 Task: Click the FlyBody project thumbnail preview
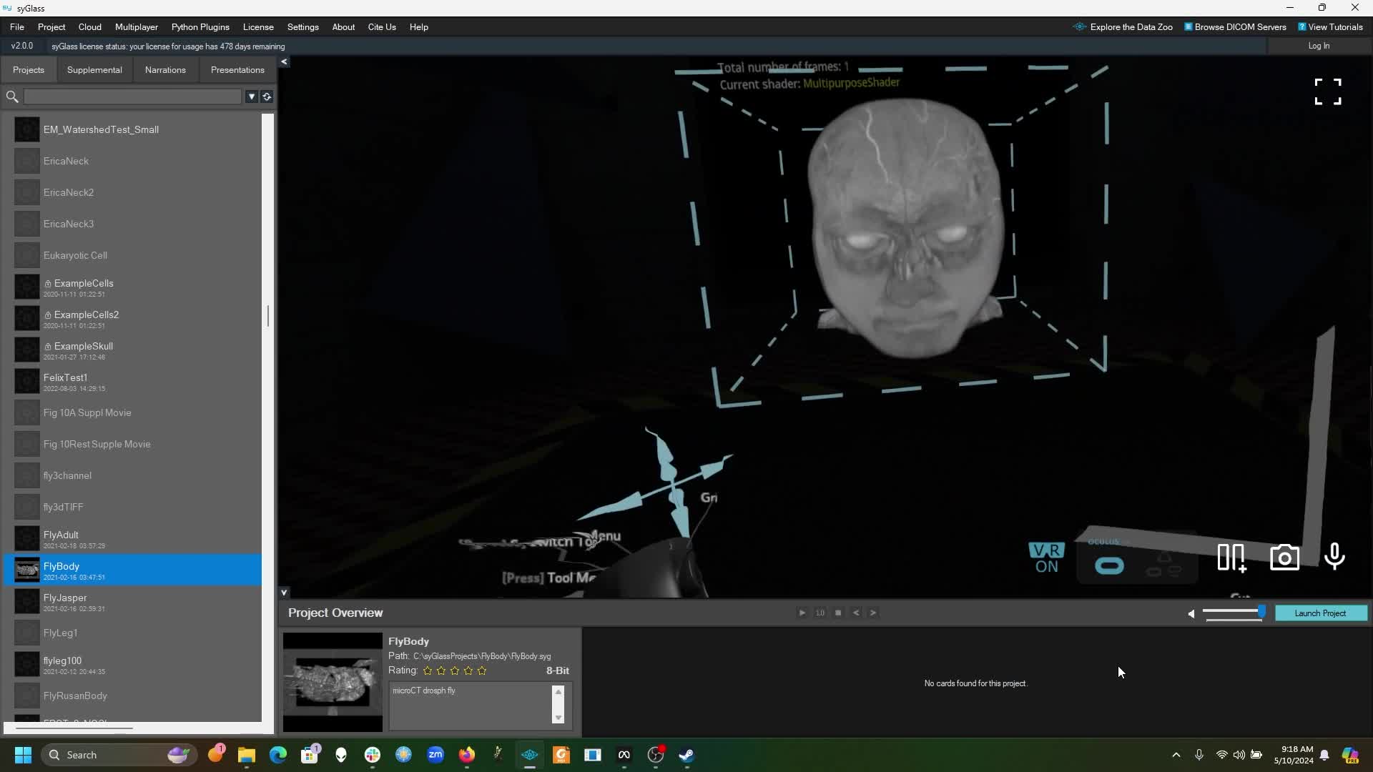[333, 682]
